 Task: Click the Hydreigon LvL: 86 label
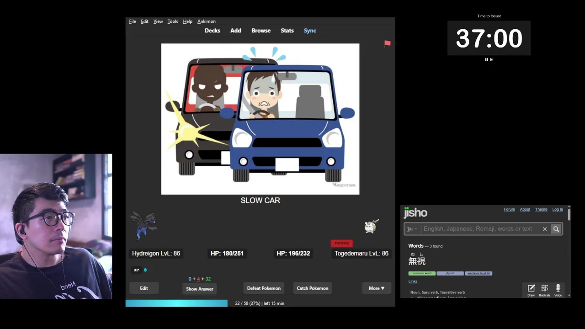[156, 253]
